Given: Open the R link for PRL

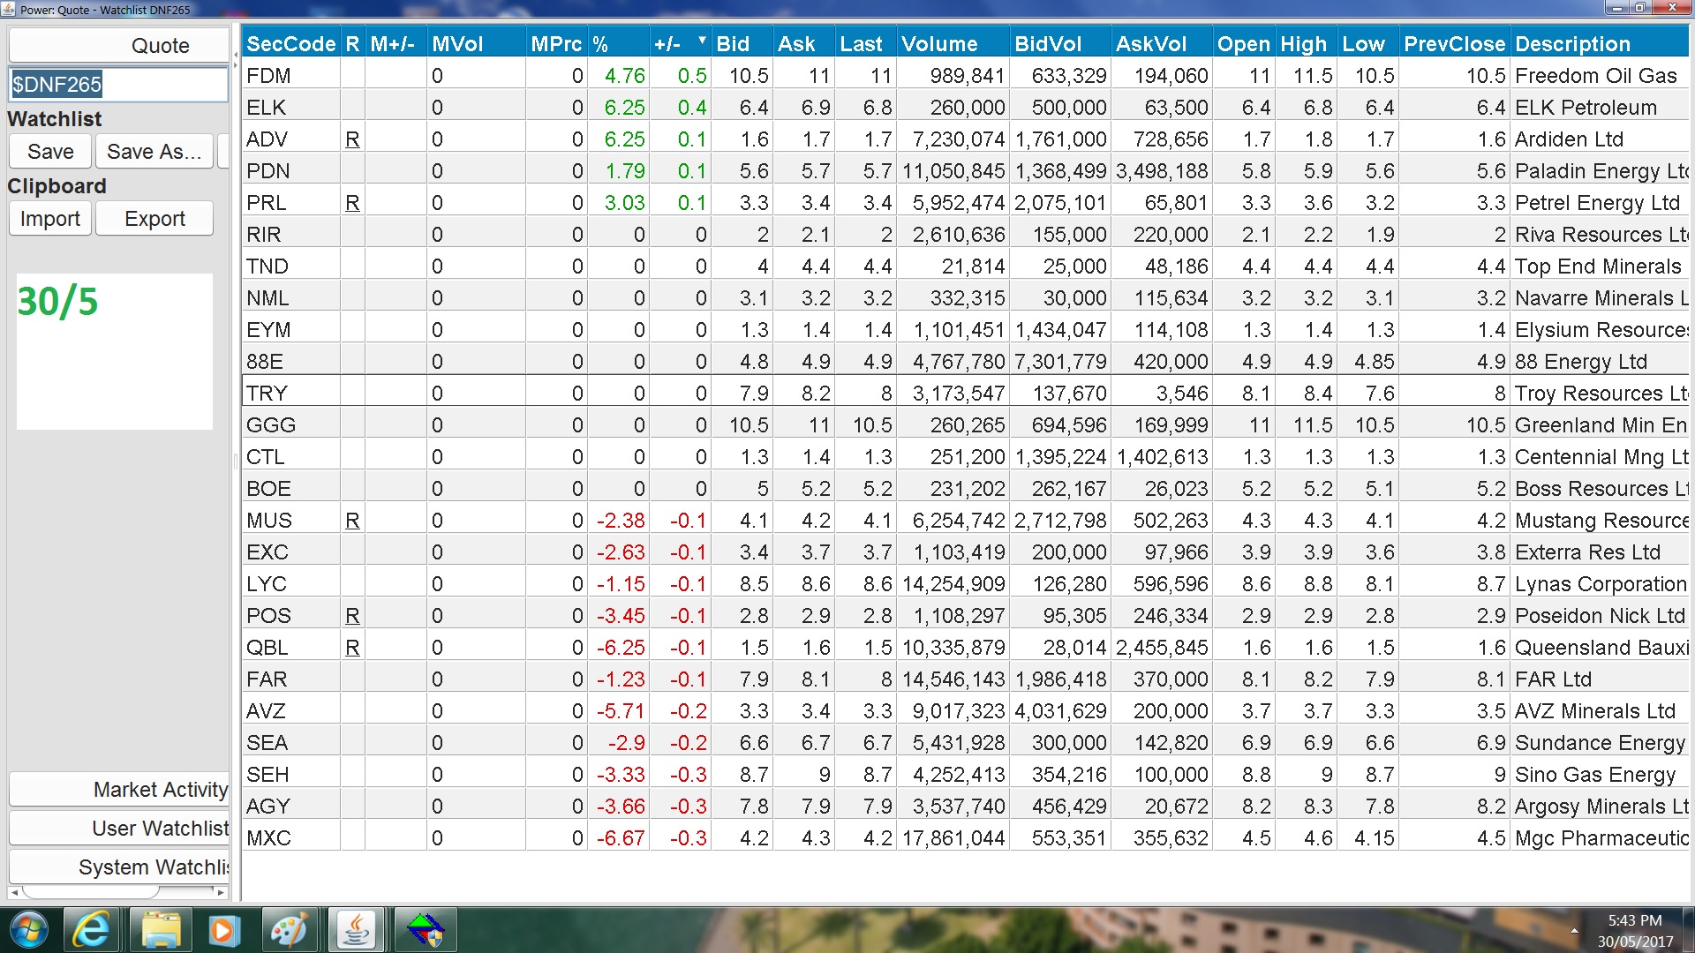Looking at the screenshot, I should (x=352, y=203).
